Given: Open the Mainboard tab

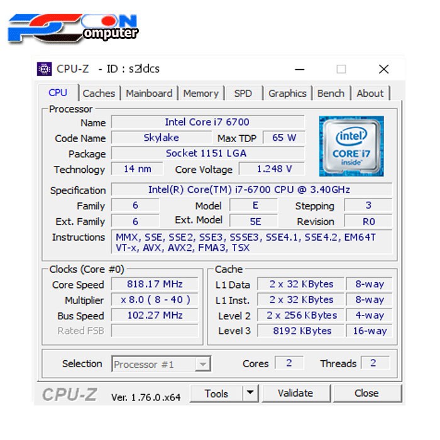Looking at the screenshot, I should pos(149,93).
